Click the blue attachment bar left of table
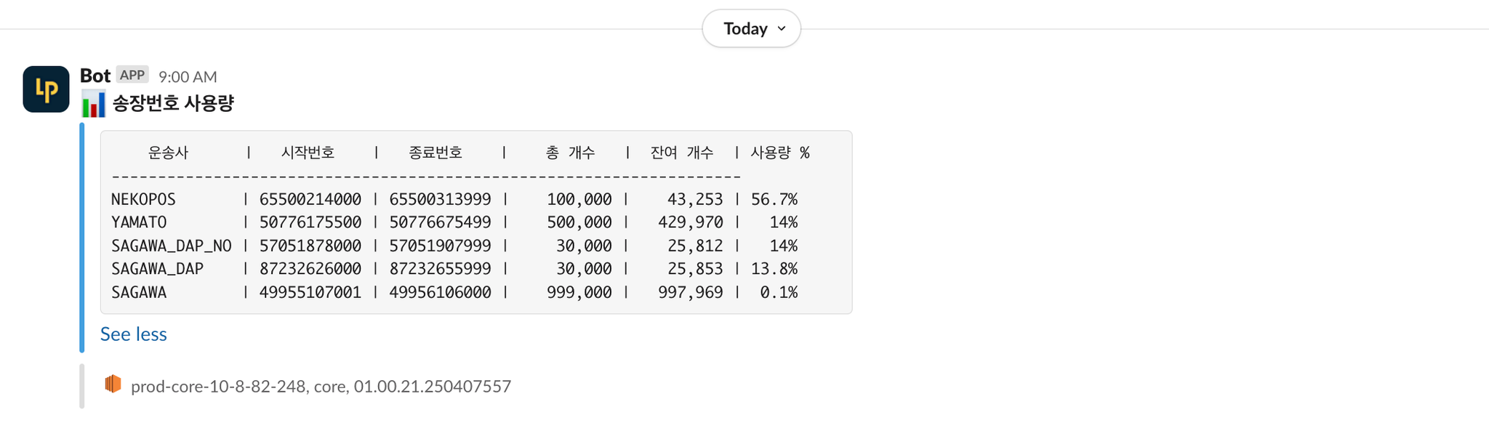Image resolution: width=1489 pixels, height=431 pixels. (x=82, y=238)
